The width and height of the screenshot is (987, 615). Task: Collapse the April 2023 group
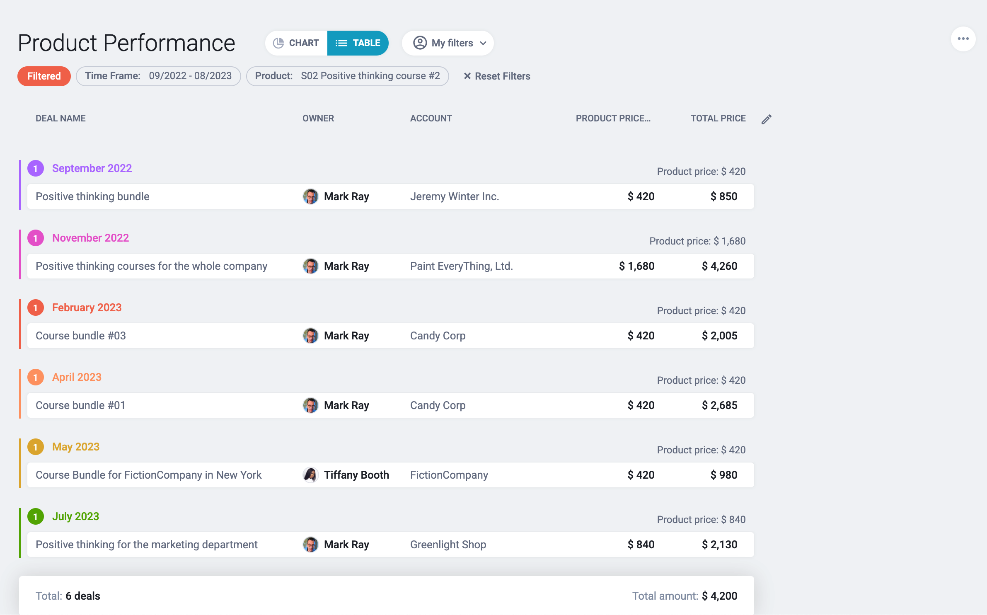[x=77, y=377]
